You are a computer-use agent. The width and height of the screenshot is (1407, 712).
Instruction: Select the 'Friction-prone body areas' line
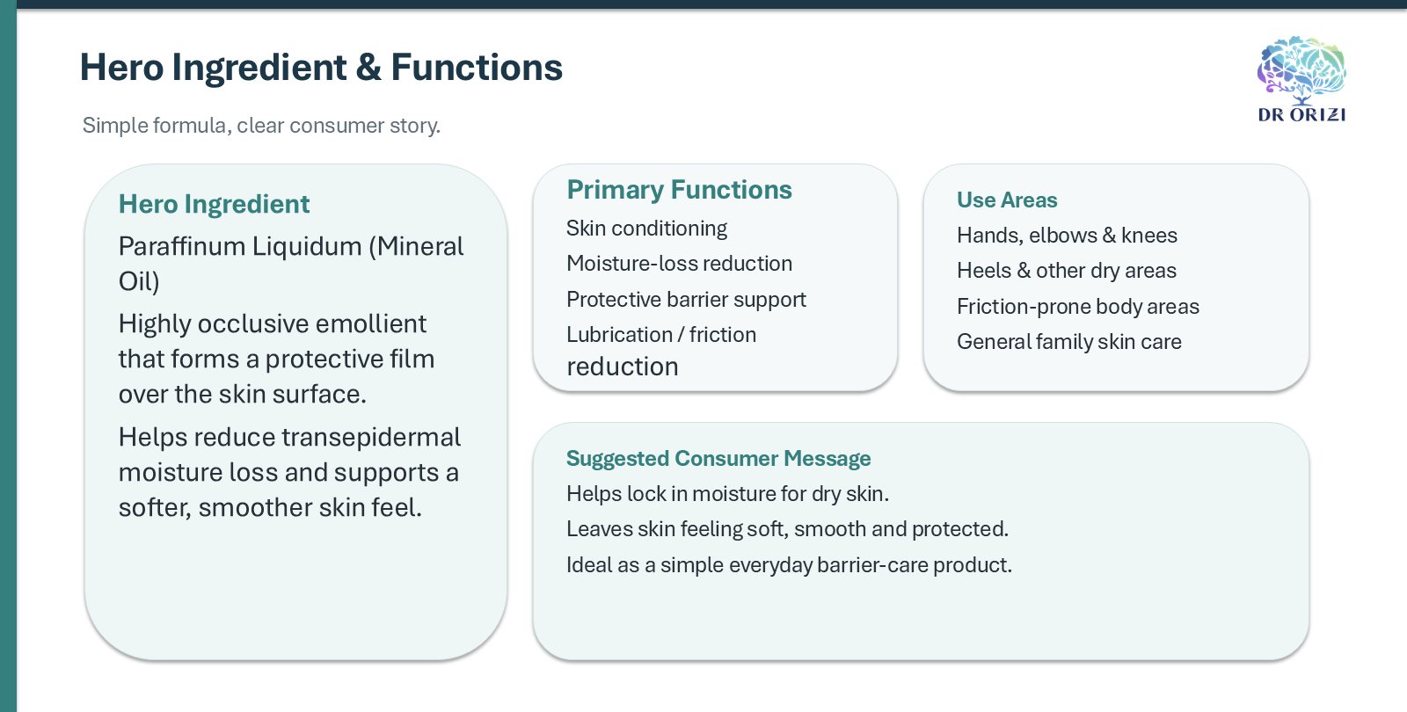point(1078,307)
